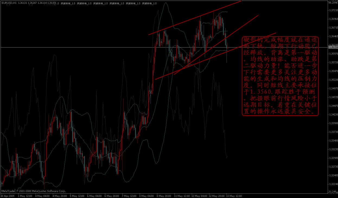Select the 6 May 04:00 time label
The image size is (338, 198).
[x=94, y=196]
